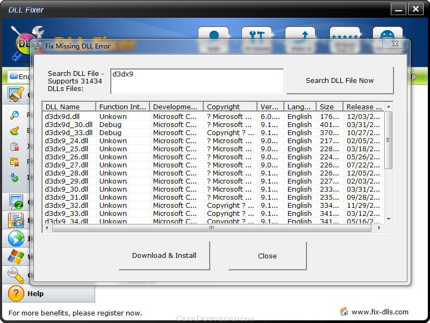Sort by the Size column header

click(x=329, y=107)
